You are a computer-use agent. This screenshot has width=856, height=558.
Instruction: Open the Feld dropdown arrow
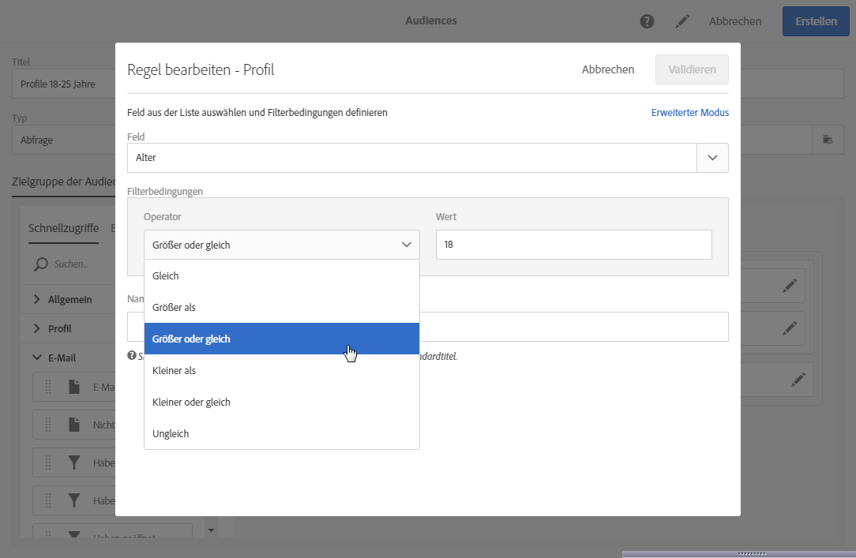(x=712, y=158)
